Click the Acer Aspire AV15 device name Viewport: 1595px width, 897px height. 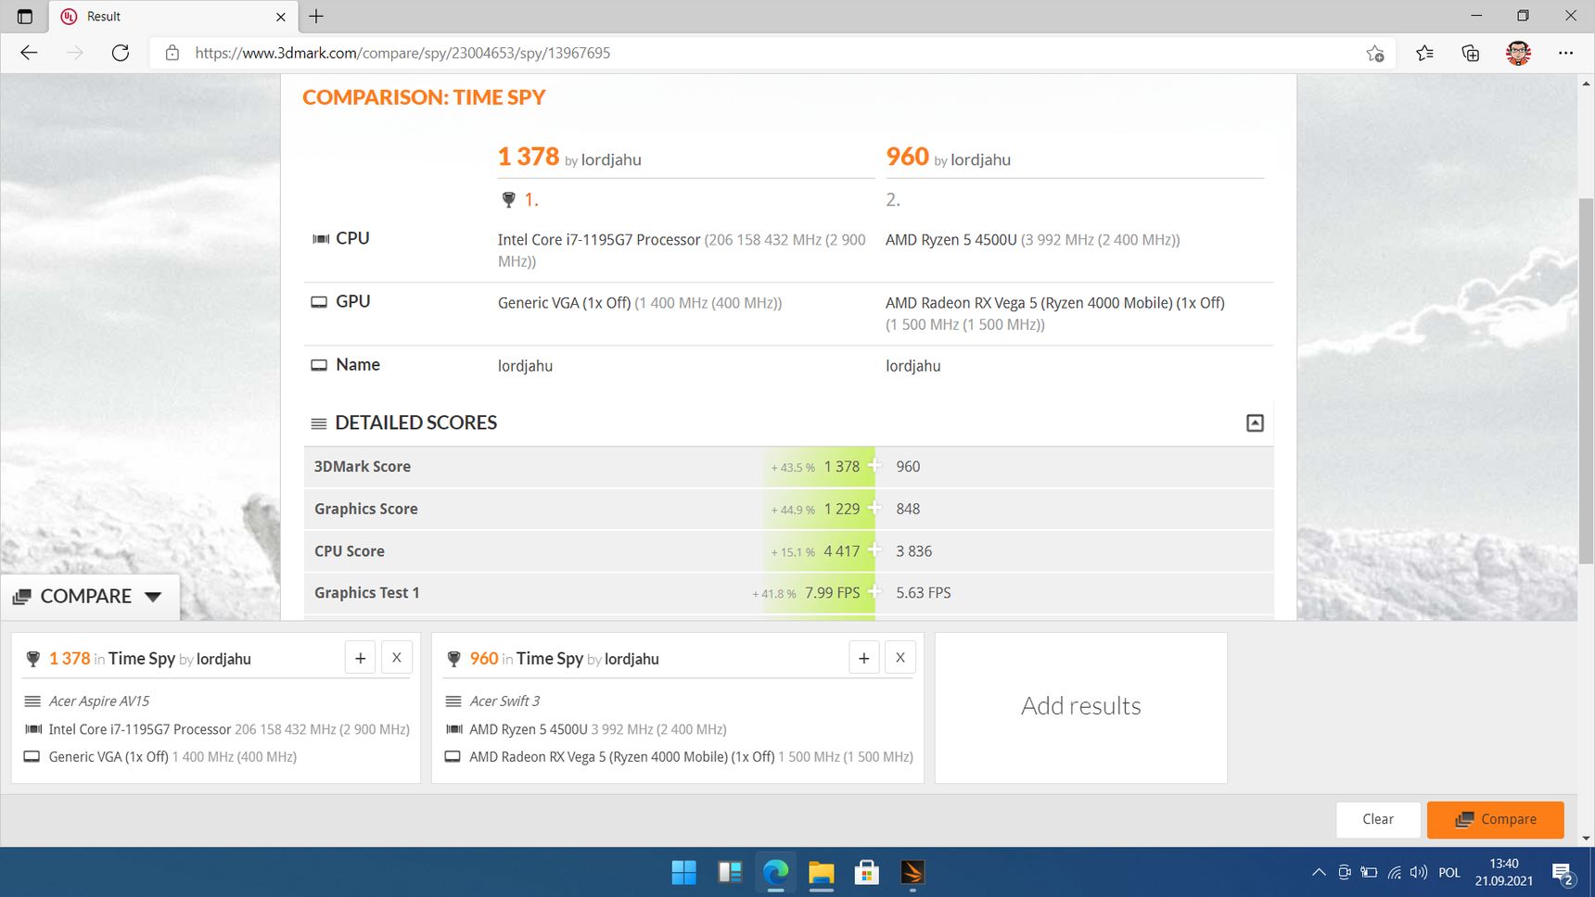pyautogui.click(x=99, y=701)
